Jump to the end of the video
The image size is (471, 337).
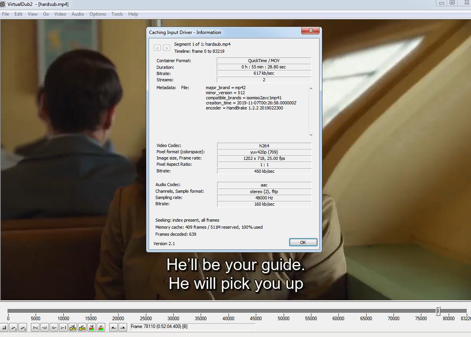pos(63,327)
